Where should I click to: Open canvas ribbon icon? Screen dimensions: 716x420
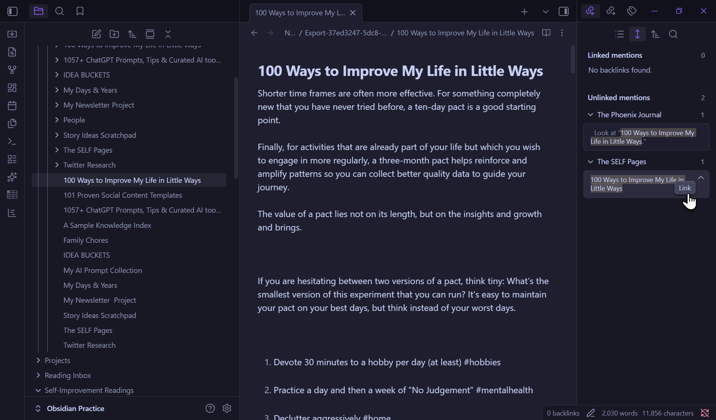(12, 87)
